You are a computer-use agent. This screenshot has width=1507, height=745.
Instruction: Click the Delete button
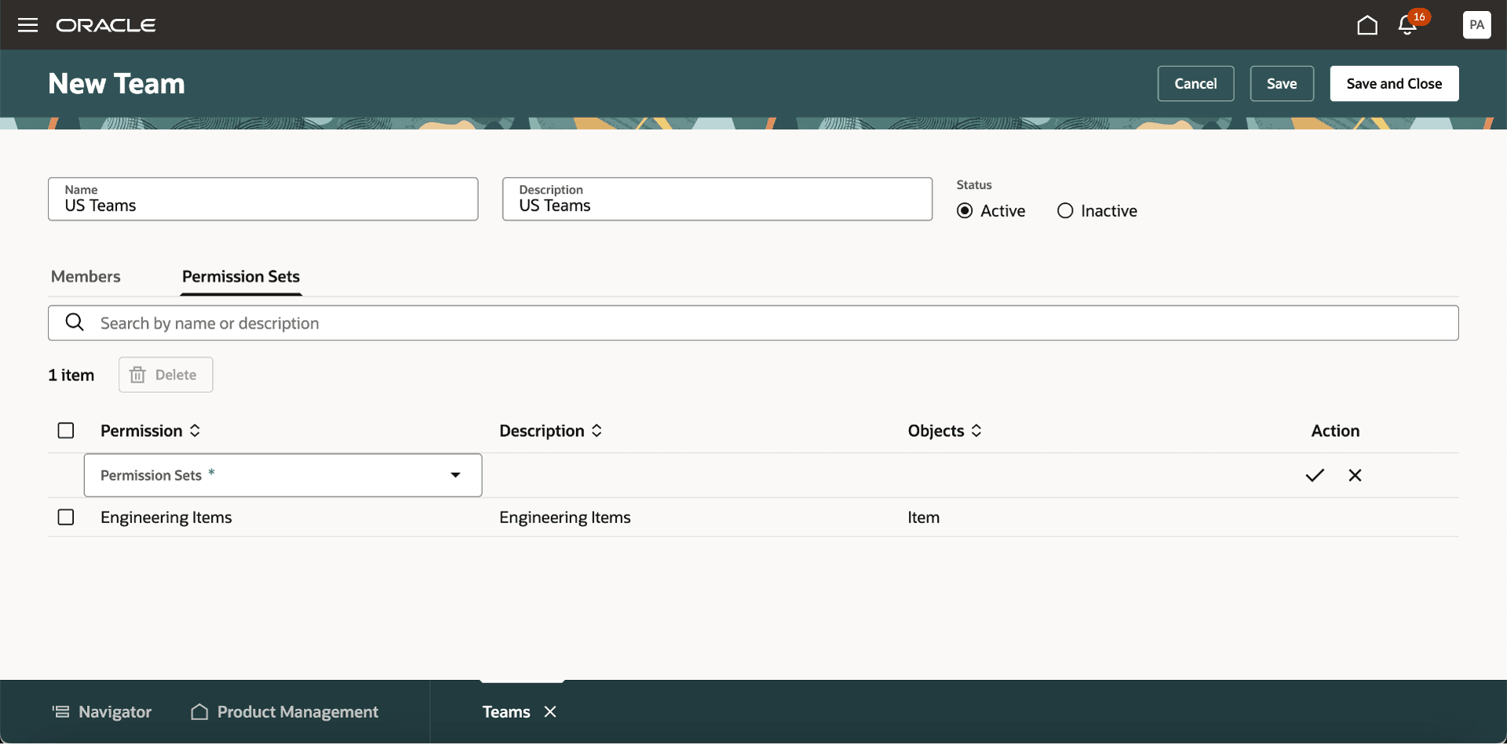pos(166,375)
